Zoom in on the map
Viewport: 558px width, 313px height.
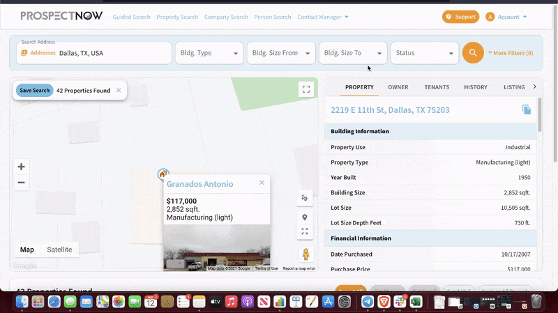21,167
